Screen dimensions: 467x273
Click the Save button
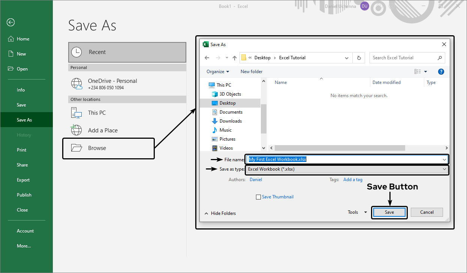pos(389,212)
